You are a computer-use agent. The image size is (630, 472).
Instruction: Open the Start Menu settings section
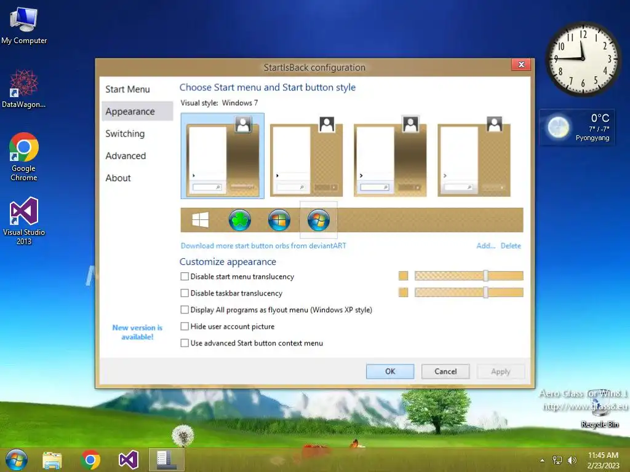pos(127,89)
